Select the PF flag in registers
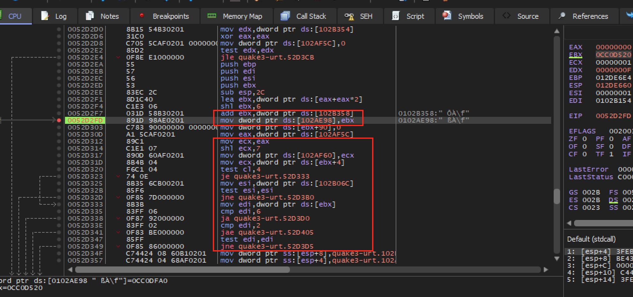Image resolution: width=633 pixels, height=297 pixels. (x=600, y=139)
